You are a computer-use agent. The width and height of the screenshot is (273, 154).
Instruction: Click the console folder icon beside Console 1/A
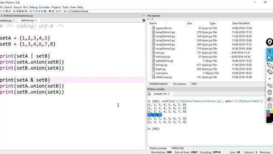pos(149,94)
